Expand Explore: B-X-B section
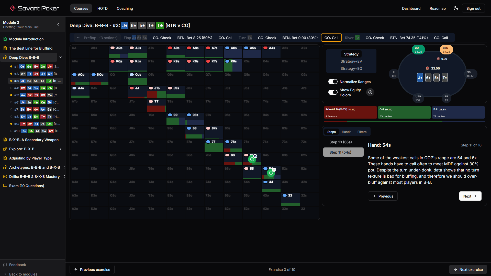The image size is (491, 276). click(61, 149)
